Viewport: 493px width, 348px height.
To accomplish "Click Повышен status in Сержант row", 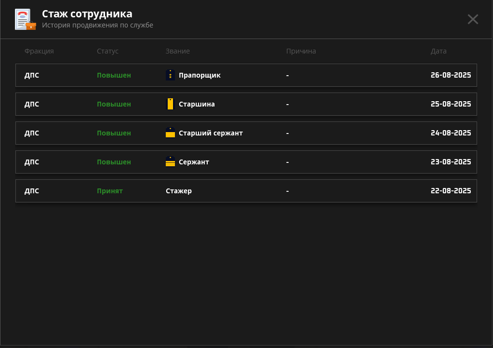I will pyautogui.click(x=114, y=162).
